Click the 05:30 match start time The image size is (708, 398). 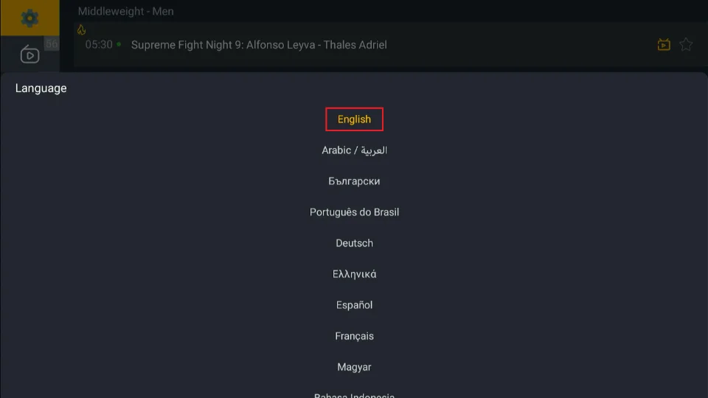99,45
